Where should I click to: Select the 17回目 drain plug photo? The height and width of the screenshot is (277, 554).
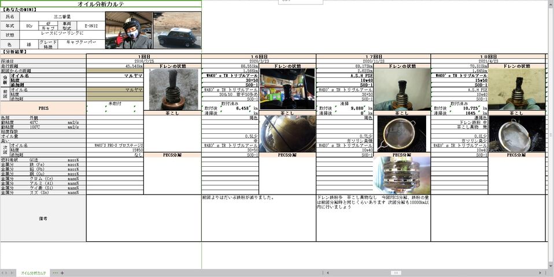coord(402,89)
